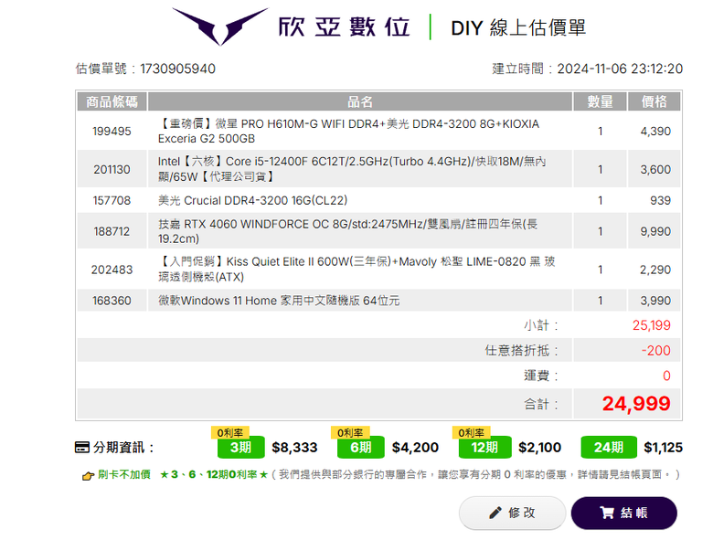Click the 修改 edit button
Image resolution: width=713 pixels, height=540 pixels.
(512, 513)
